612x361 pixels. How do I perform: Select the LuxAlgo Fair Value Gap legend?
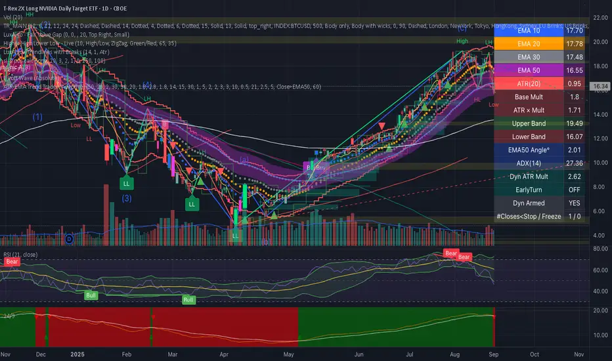(66, 35)
